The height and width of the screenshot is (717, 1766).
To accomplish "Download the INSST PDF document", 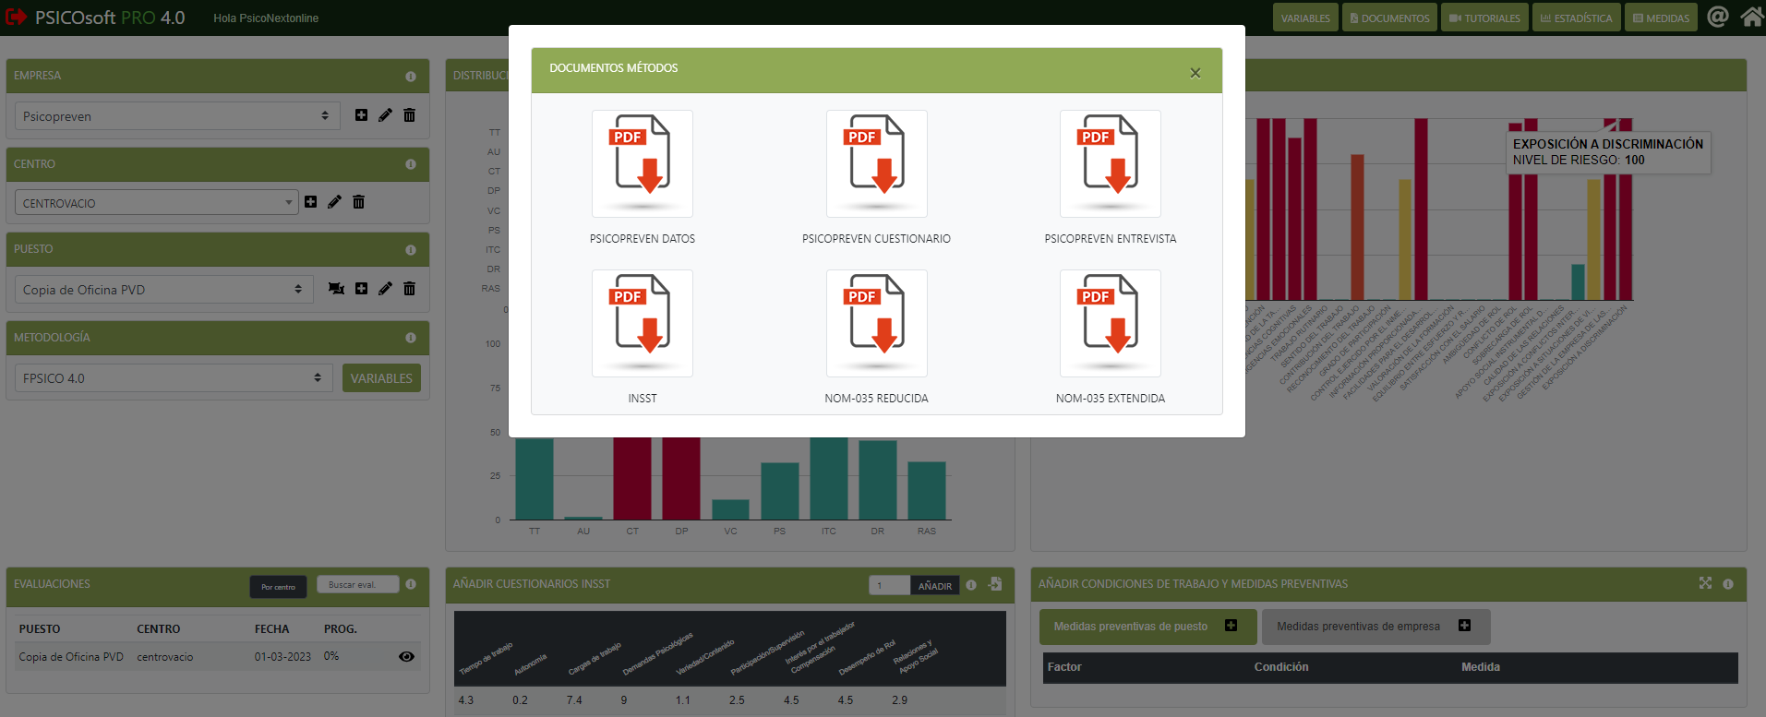I will point(643,324).
